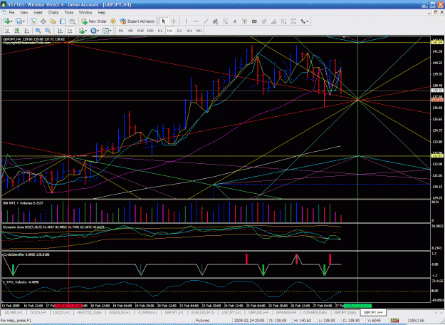The image size is (445, 325).
Task: Click the connection status 1190/1 kb
Action: tap(416, 321)
